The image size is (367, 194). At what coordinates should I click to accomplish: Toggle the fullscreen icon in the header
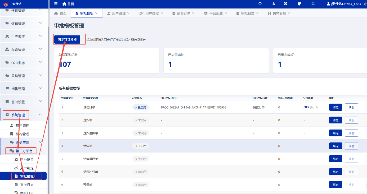coord(285,4)
